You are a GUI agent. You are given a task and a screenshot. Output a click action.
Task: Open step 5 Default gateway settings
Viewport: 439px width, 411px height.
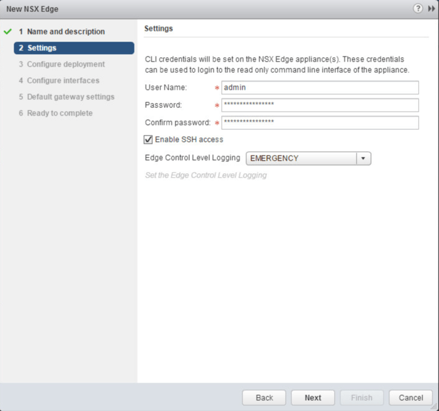[x=70, y=96]
